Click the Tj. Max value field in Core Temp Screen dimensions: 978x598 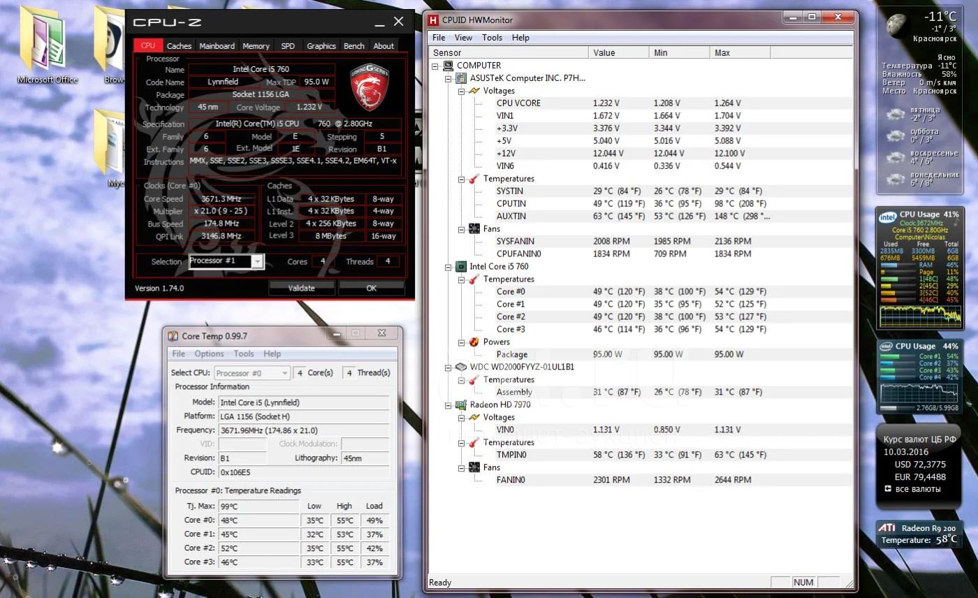coord(258,506)
